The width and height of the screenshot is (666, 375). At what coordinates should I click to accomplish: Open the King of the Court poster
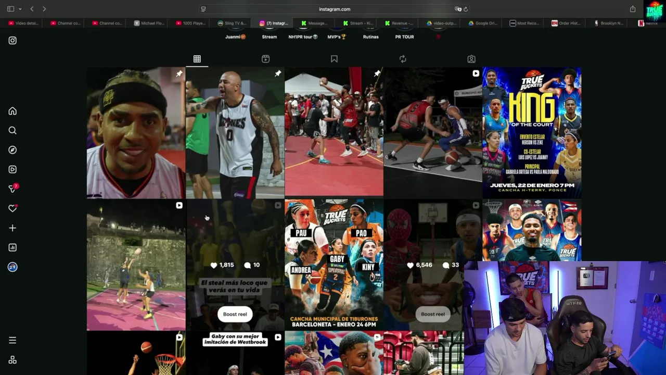click(532, 132)
